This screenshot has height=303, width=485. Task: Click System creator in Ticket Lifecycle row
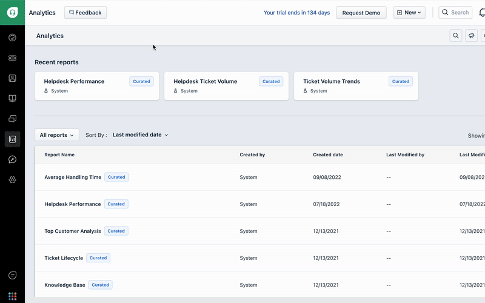(x=249, y=258)
